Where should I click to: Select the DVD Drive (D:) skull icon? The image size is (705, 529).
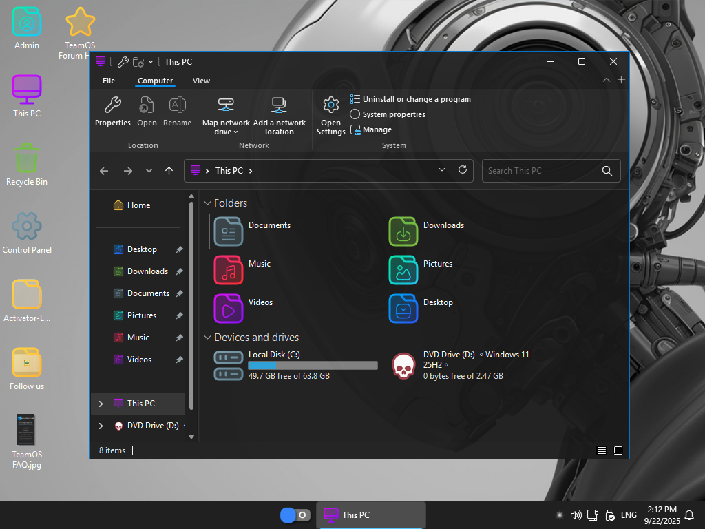click(x=403, y=366)
